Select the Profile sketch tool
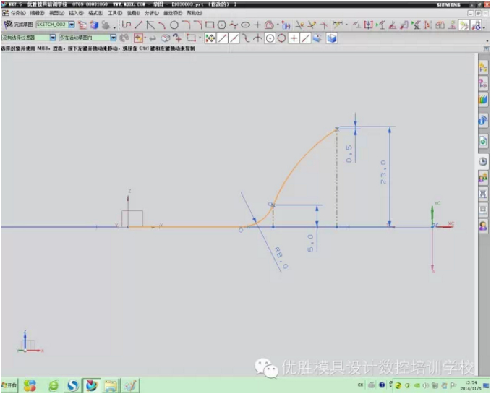This screenshot has height=394, width=491. coord(127,25)
